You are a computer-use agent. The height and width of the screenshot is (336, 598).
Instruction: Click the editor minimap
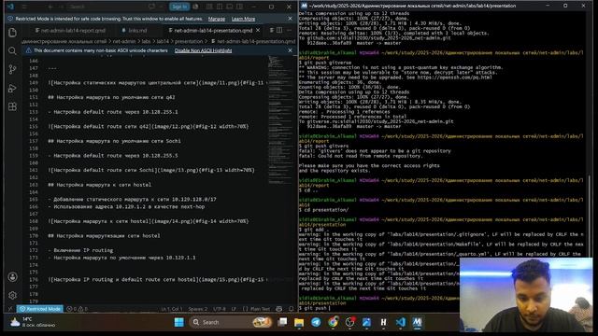[280, 120]
